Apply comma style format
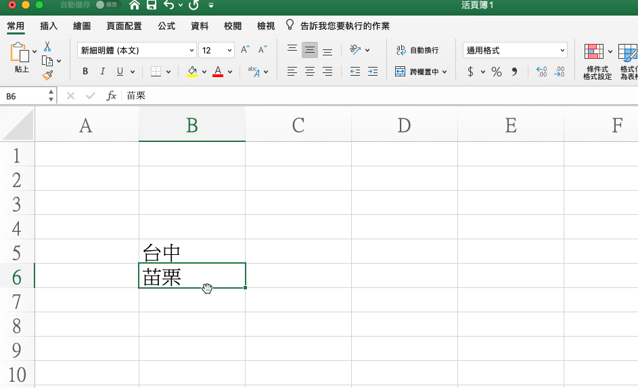 [x=514, y=72]
